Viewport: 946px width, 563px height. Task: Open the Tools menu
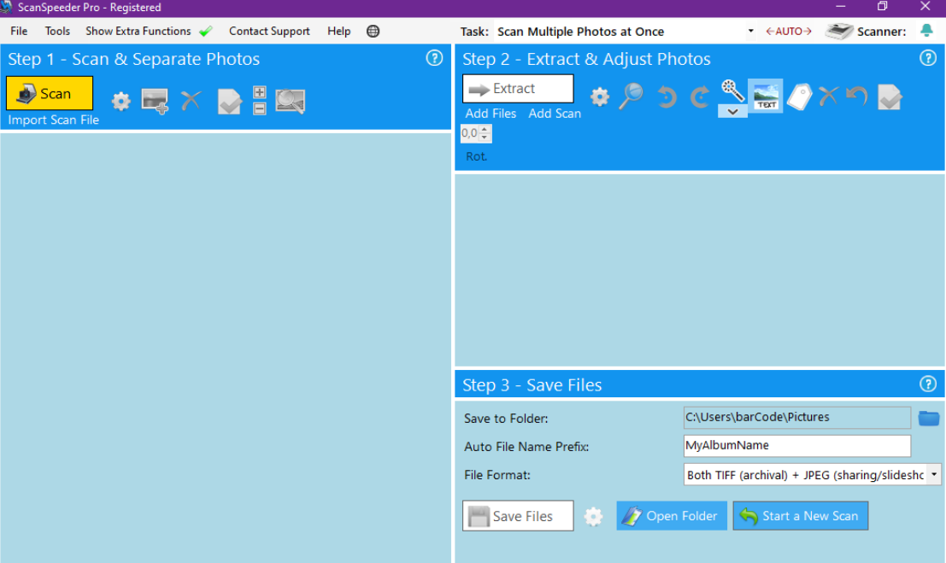[57, 32]
